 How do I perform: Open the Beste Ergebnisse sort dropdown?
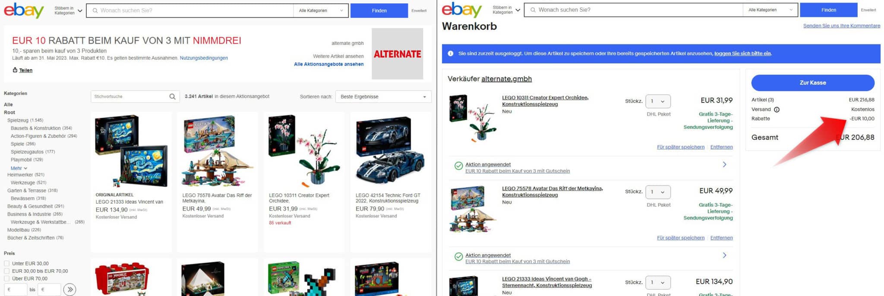point(383,97)
